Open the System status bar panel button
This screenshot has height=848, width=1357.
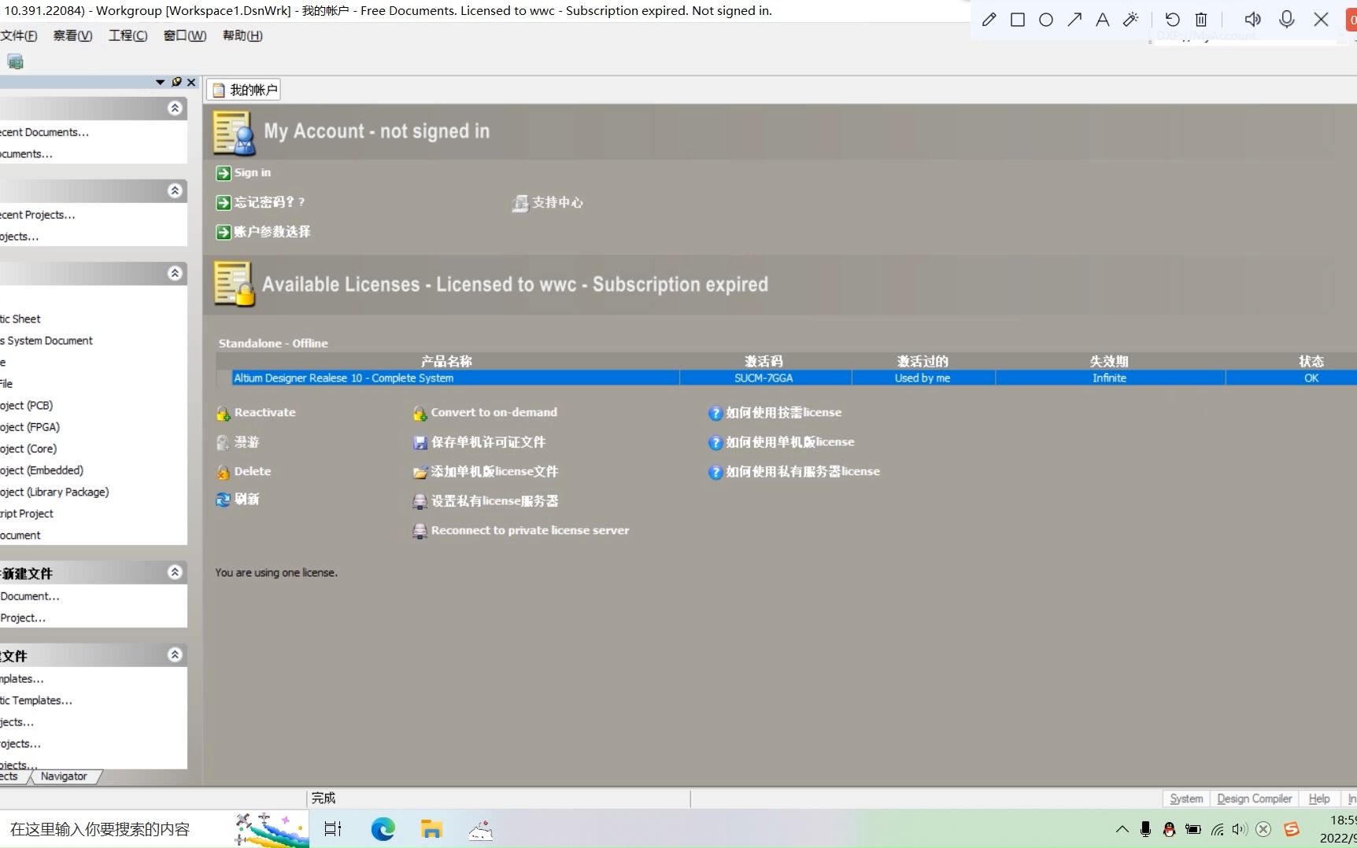1186,799
